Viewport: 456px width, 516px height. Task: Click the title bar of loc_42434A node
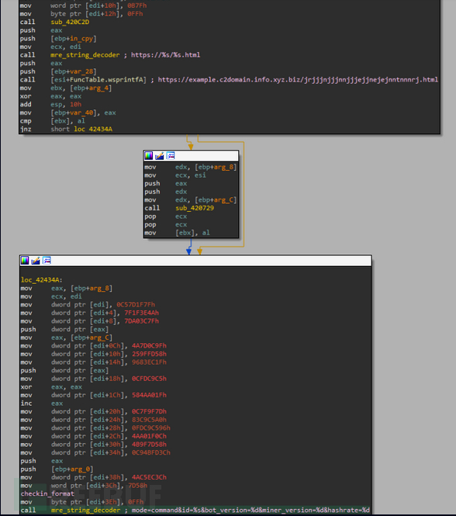[x=195, y=261]
